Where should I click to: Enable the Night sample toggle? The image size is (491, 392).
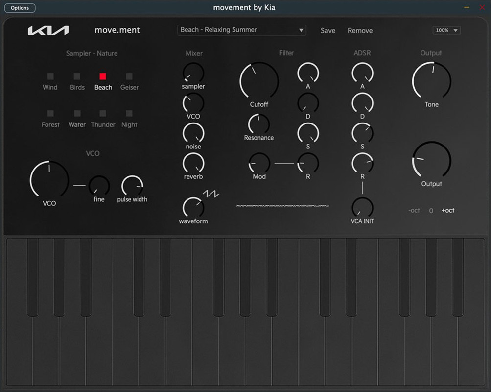[x=129, y=113]
